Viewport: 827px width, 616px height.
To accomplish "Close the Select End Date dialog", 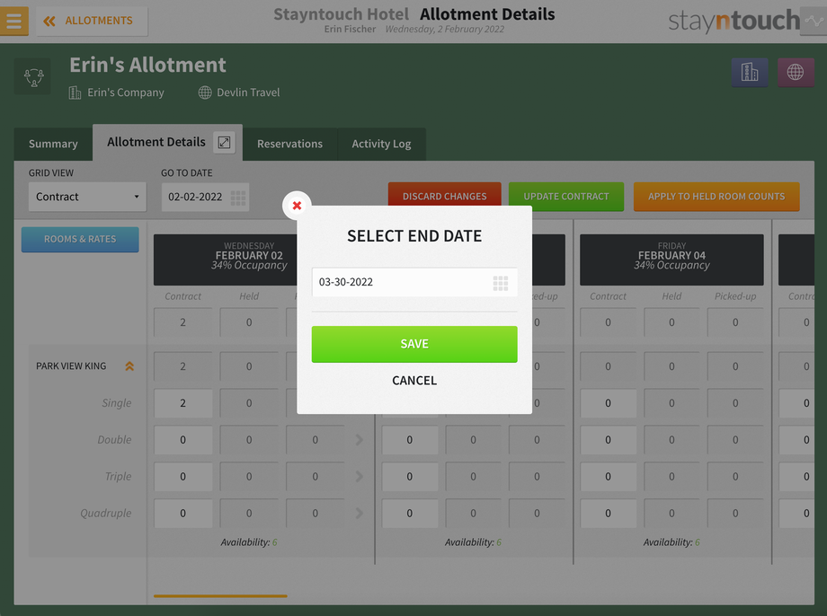I will pyautogui.click(x=297, y=206).
